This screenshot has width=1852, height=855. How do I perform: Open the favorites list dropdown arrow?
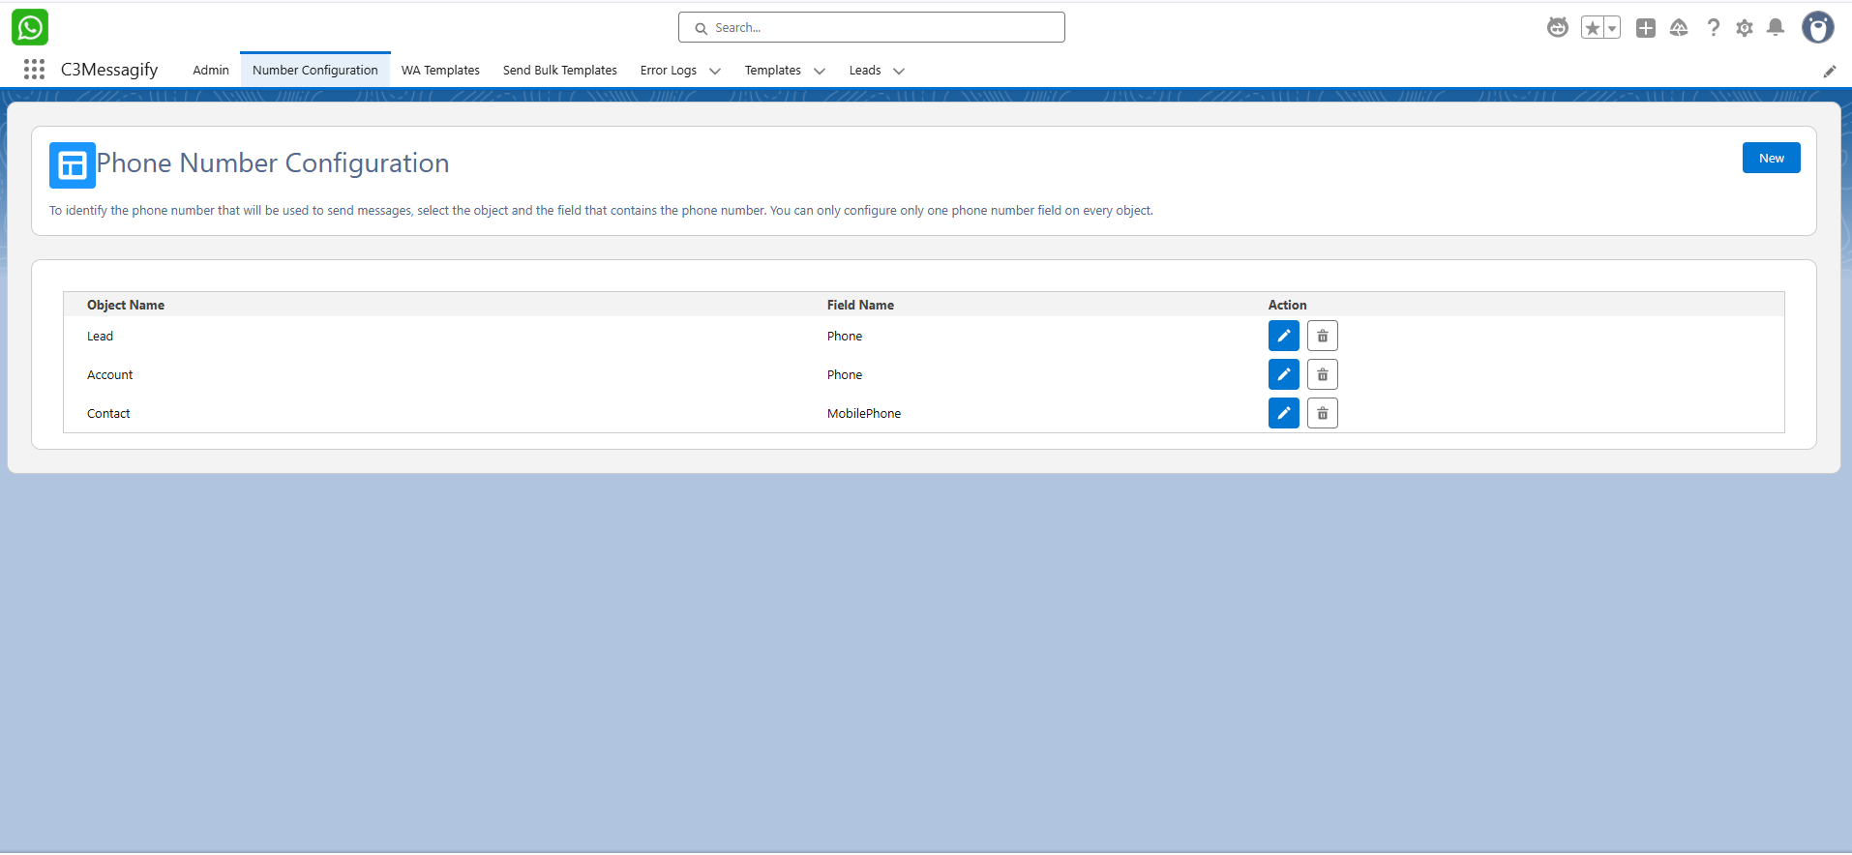[1612, 28]
